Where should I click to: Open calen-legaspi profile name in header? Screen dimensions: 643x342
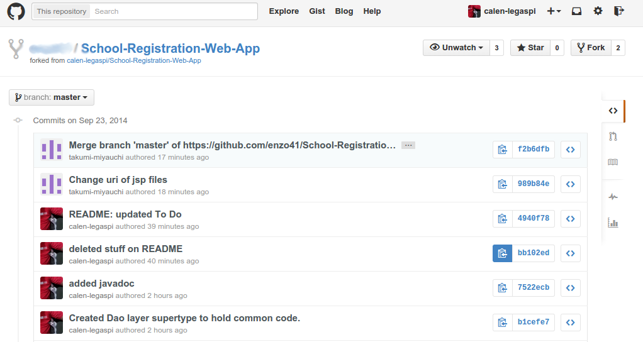[510, 11]
